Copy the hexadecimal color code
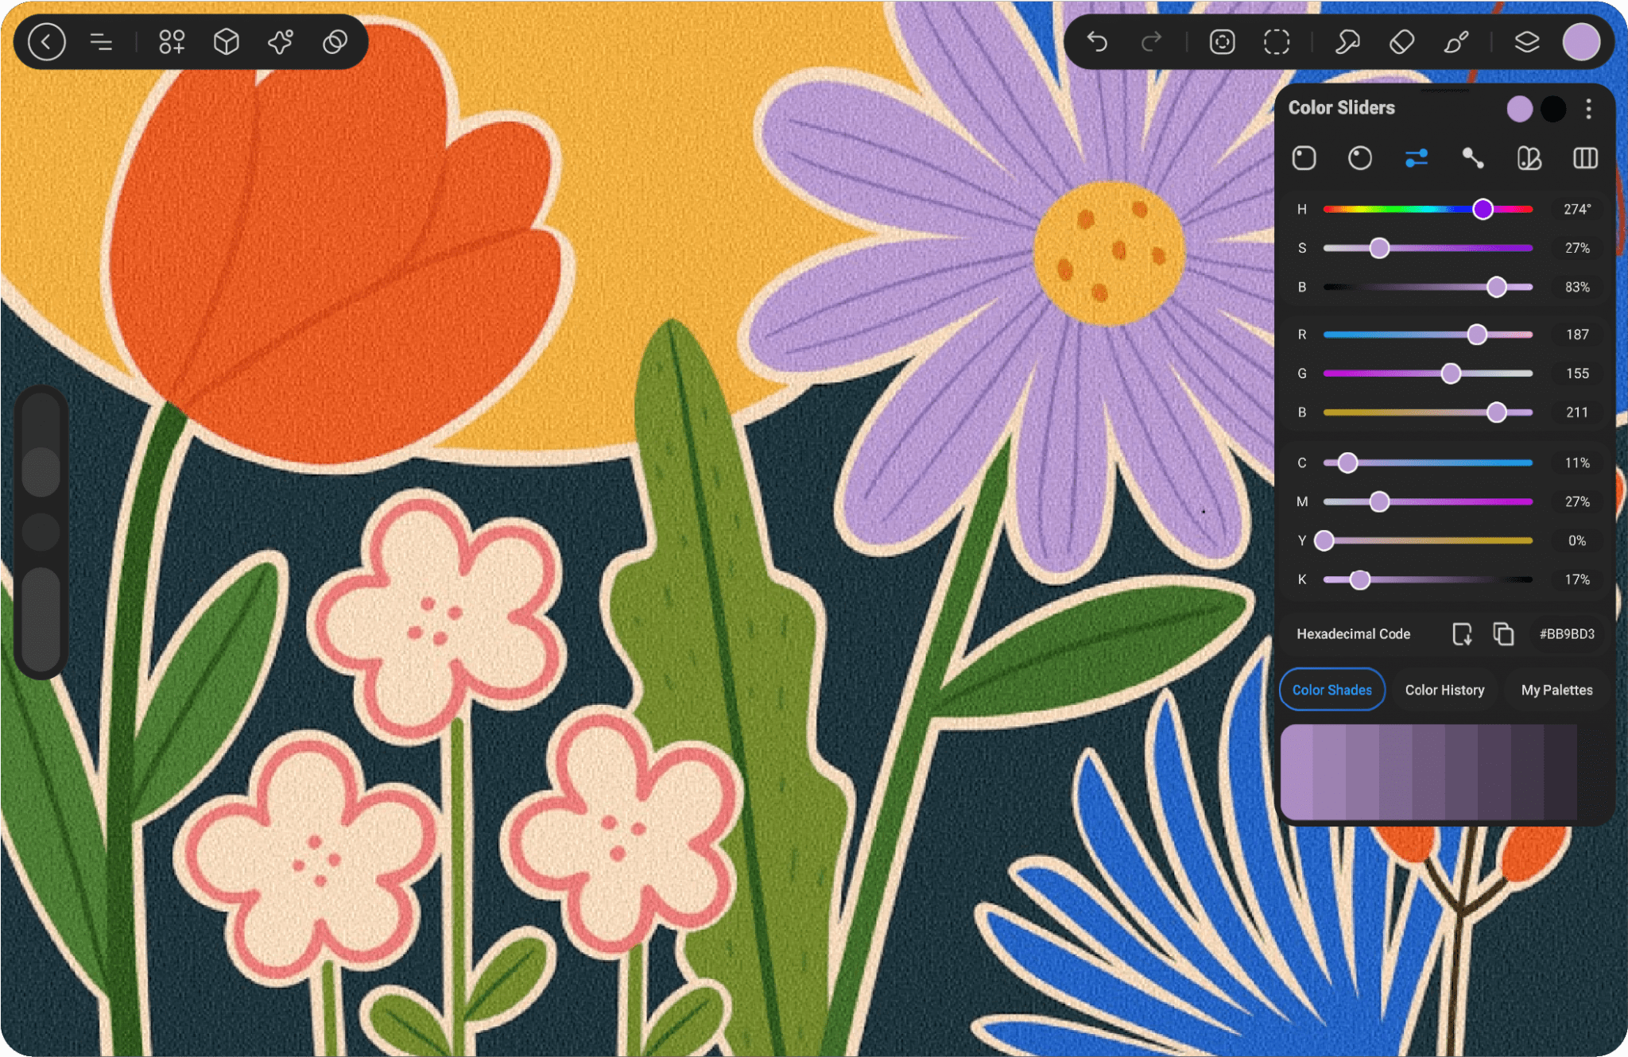 (1503, 633)
